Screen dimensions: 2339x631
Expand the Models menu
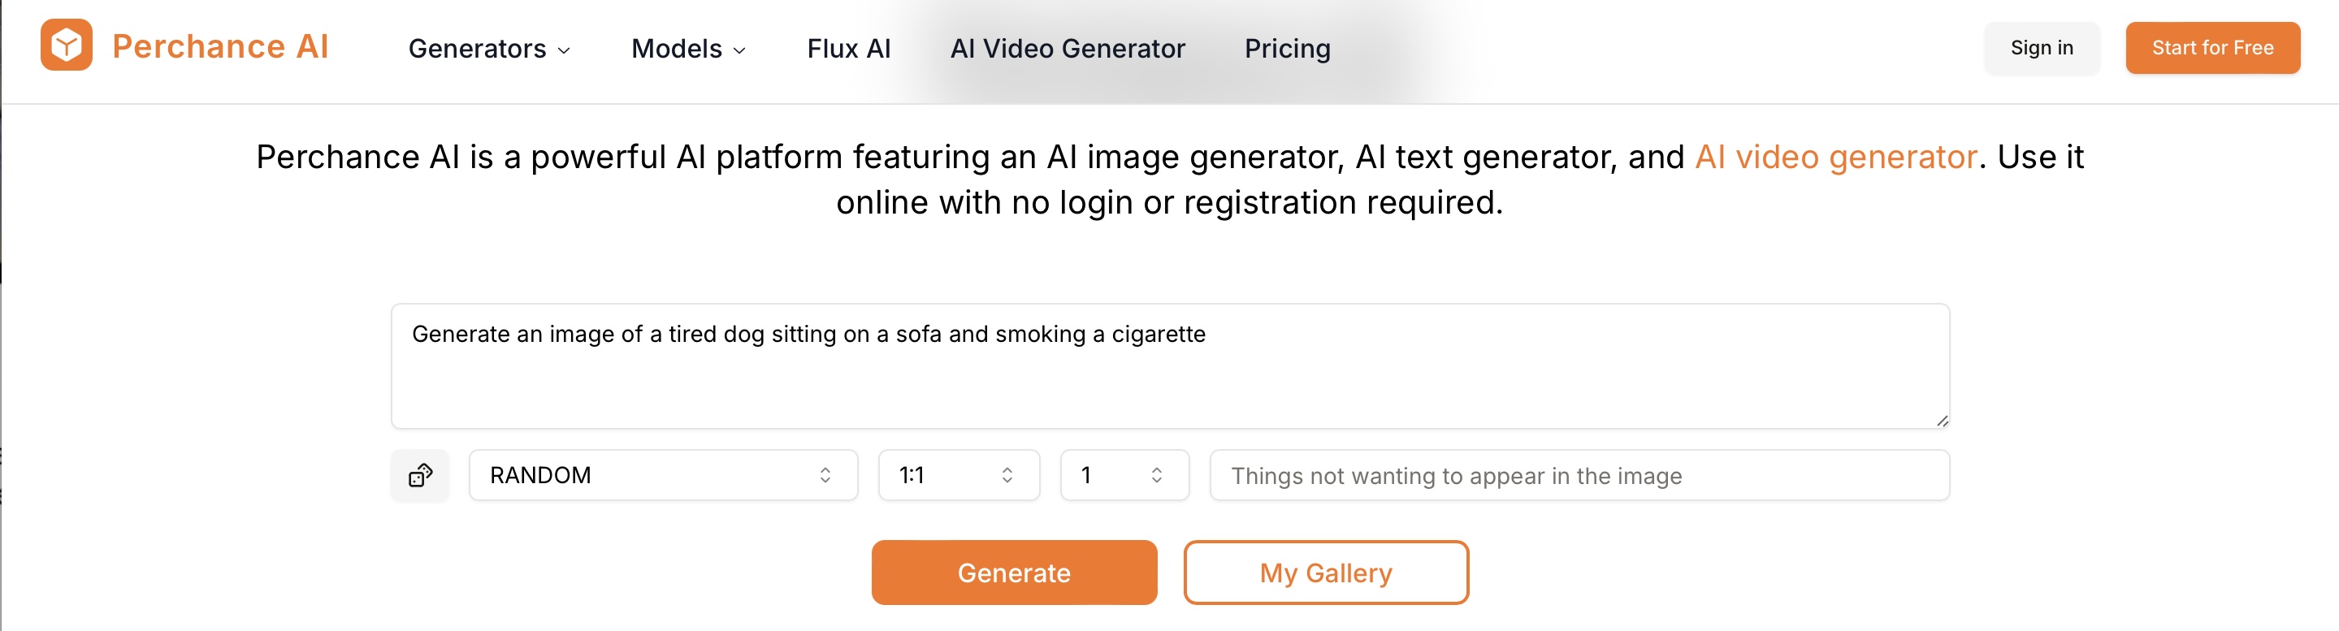coord(687,48)
